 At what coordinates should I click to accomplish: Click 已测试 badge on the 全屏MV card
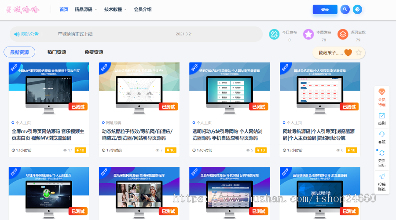tap(78, 107)
